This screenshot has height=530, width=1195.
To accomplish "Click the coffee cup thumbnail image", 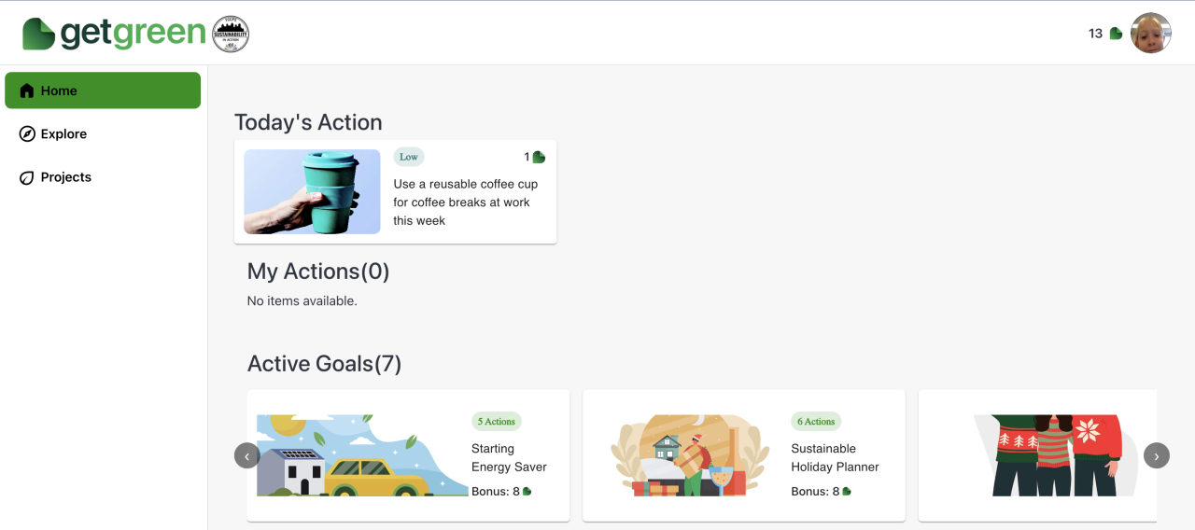I will point(312,191).
